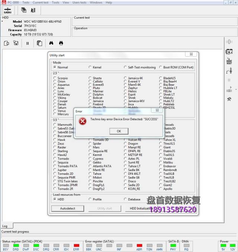The image size is (238, 252).
Task: Choose Database as resource source
Action: (x=125, y=199)
